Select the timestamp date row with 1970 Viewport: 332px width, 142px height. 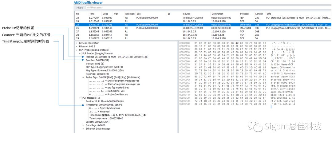coord(117,115)
